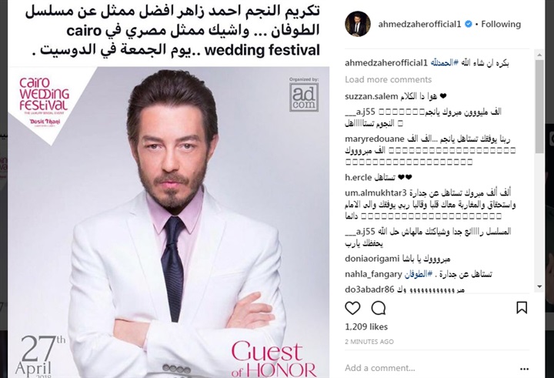This screenshot has width=554, height=378.
Task: Click scrollbar up arrow in comments
Action: tap(539, 55)
